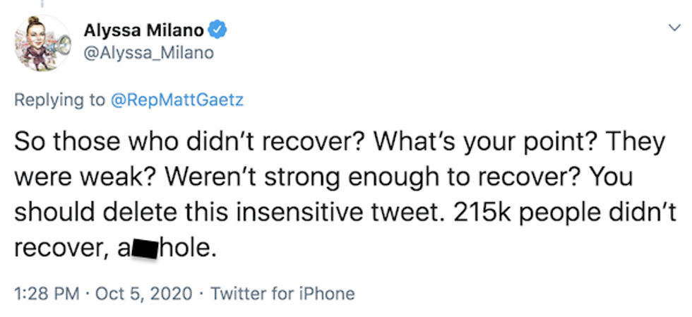This screenshot has width=692, height=317.
Task: Click the thread connector line above avatar
Action: (42, 4)
